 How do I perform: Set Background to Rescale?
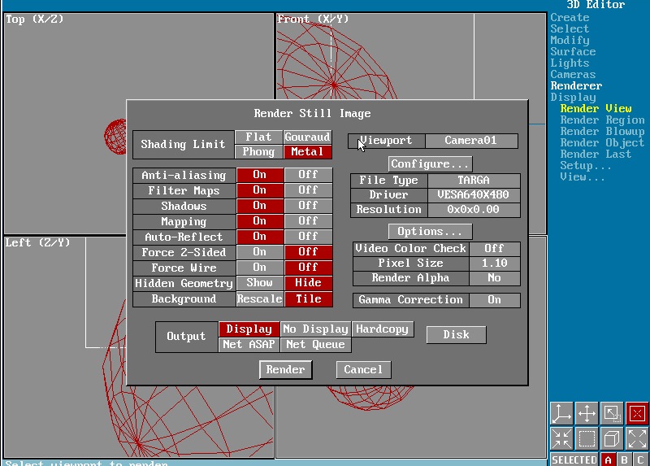coord(260,298)
